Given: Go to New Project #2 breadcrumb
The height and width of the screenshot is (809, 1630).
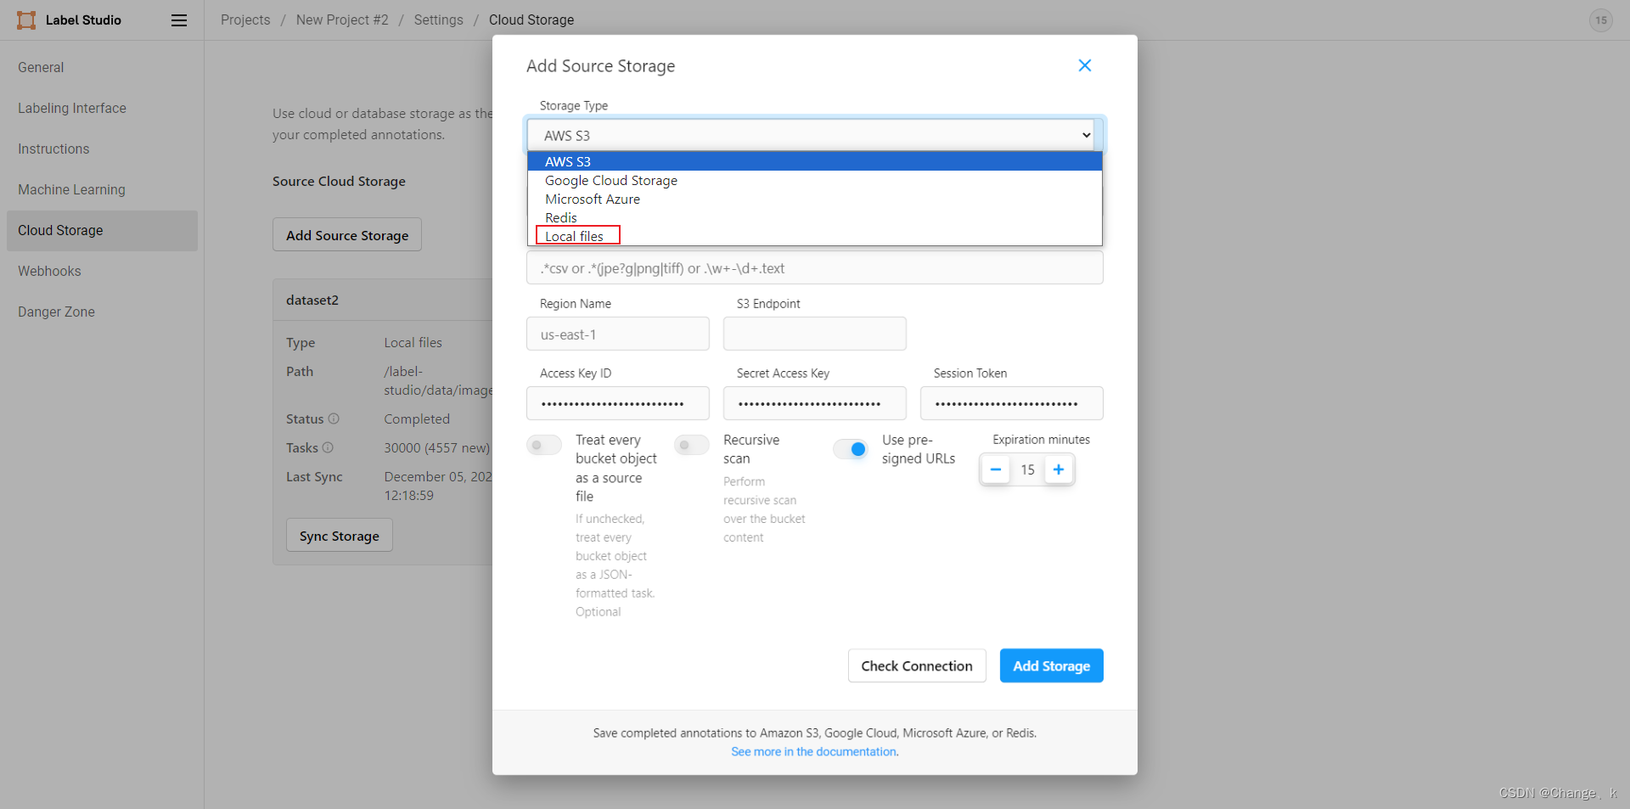Looking at the screenshot, I should [x=342, y=20].
